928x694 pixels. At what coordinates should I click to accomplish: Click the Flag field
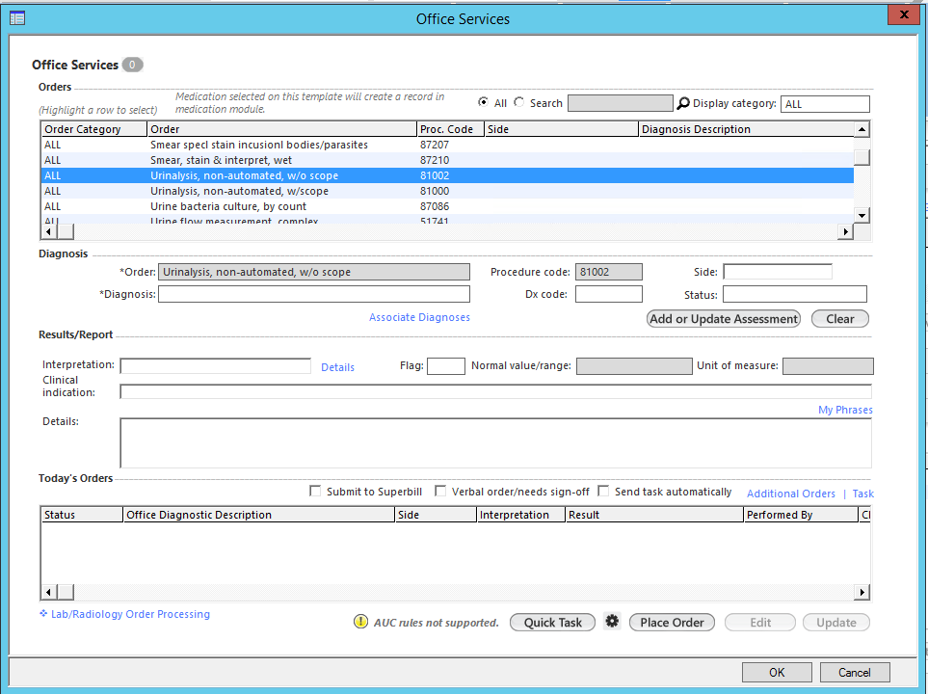pyautogui.click(x=446, y=366)
